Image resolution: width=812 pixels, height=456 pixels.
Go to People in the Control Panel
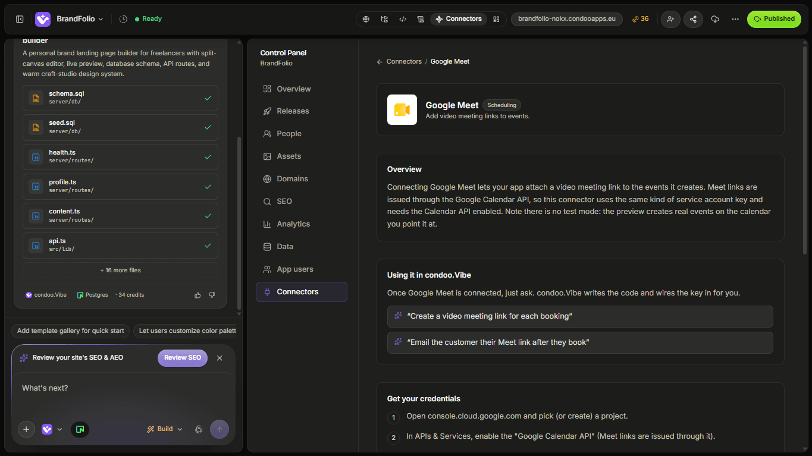click(302, 134)
